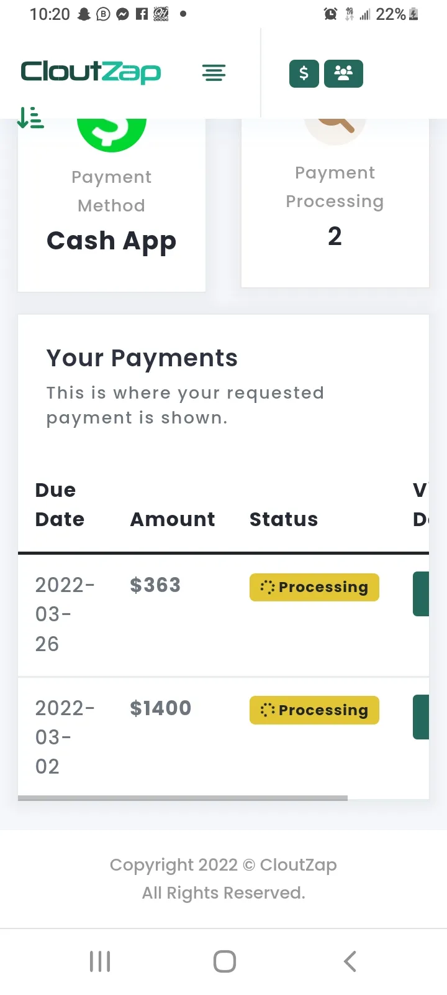Expand the sort-descending sidebar toggle icon
447x995 pixels.
tap(30, 118)
